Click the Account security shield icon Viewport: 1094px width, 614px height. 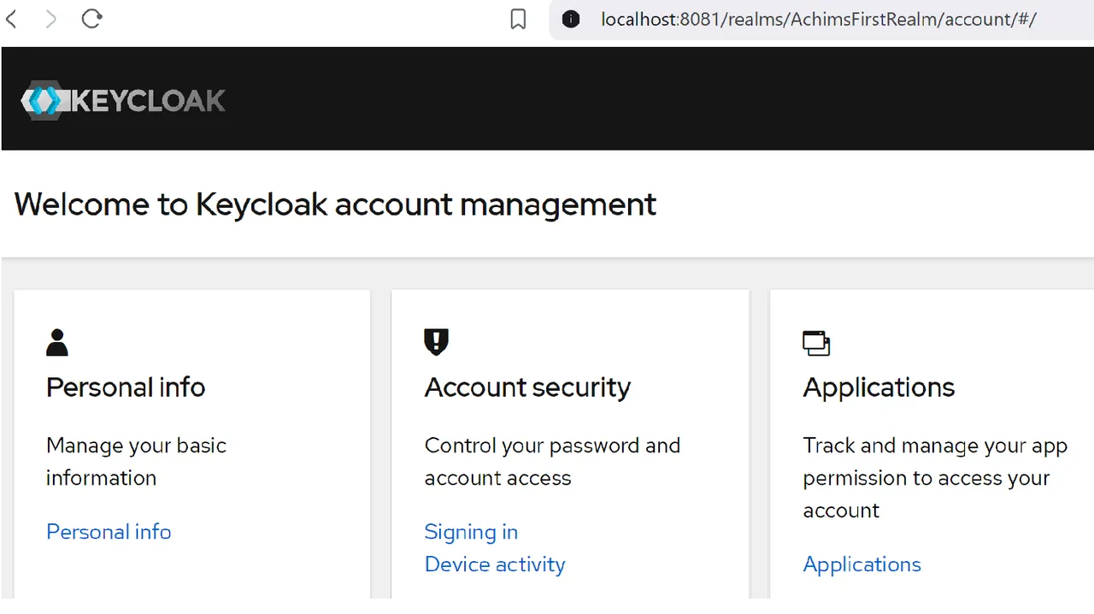coord(436,342)
